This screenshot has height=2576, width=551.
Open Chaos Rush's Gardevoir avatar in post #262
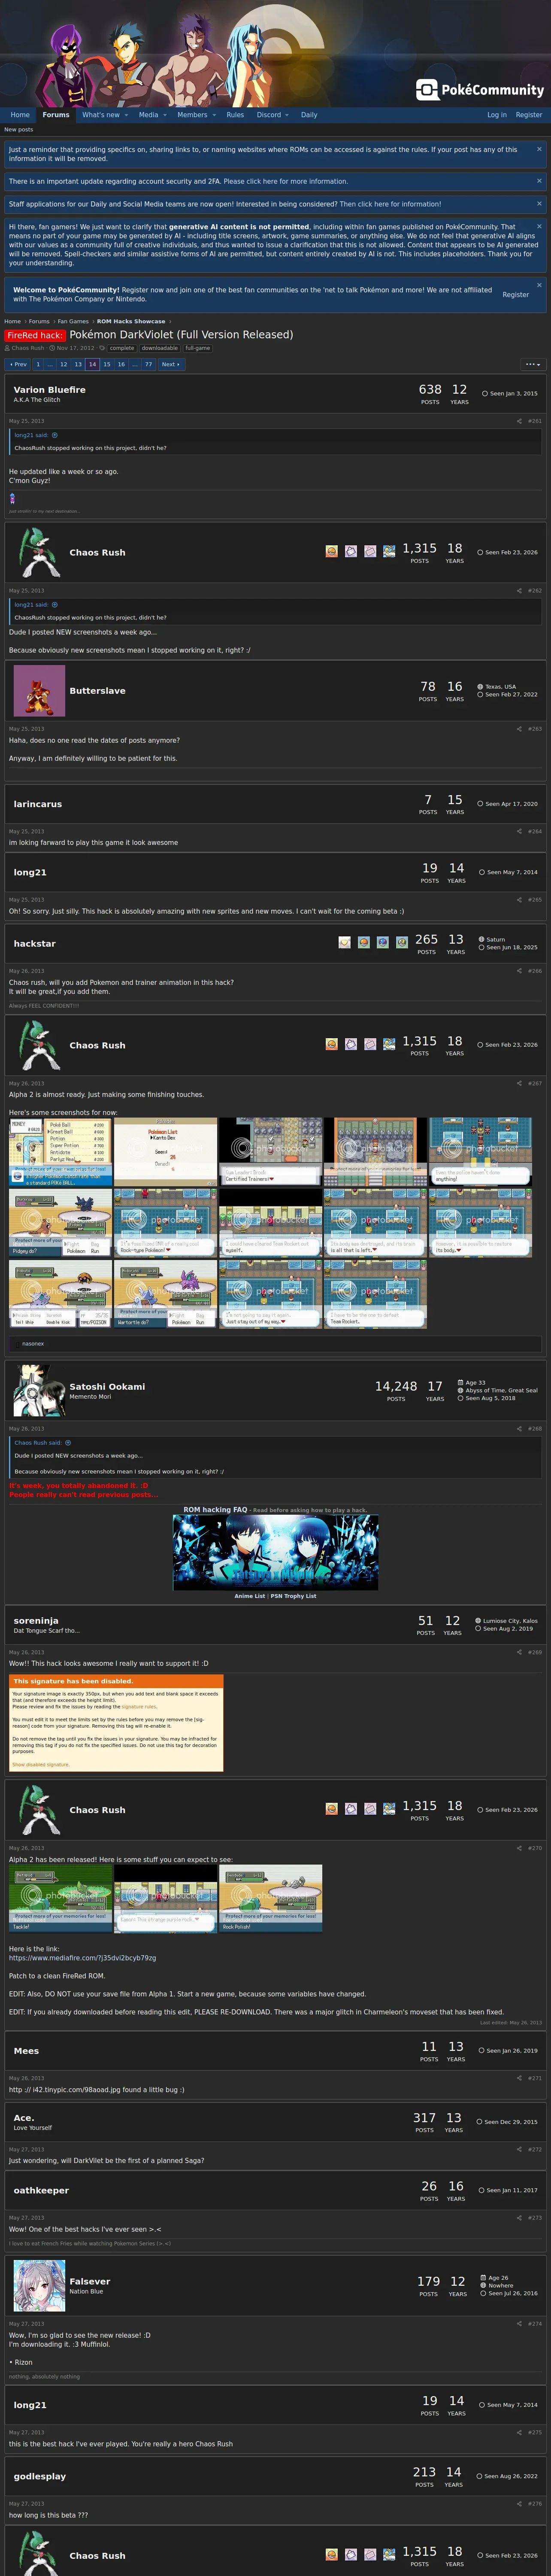pyautogui.click(x=39, y=552)
